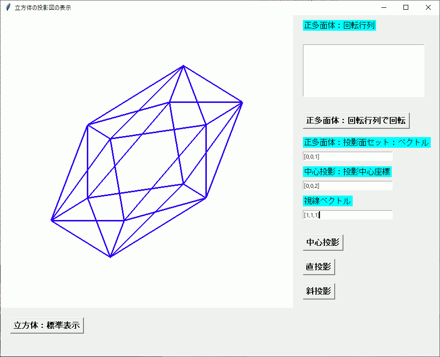Close the 立方体の投影図の表示 window
The width and height of the screenshot is (440, 357).
(428, 8)
